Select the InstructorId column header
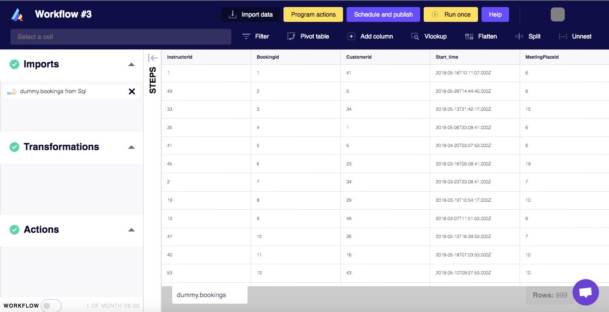Screen dimensions: 609x312 pos(206,57)
